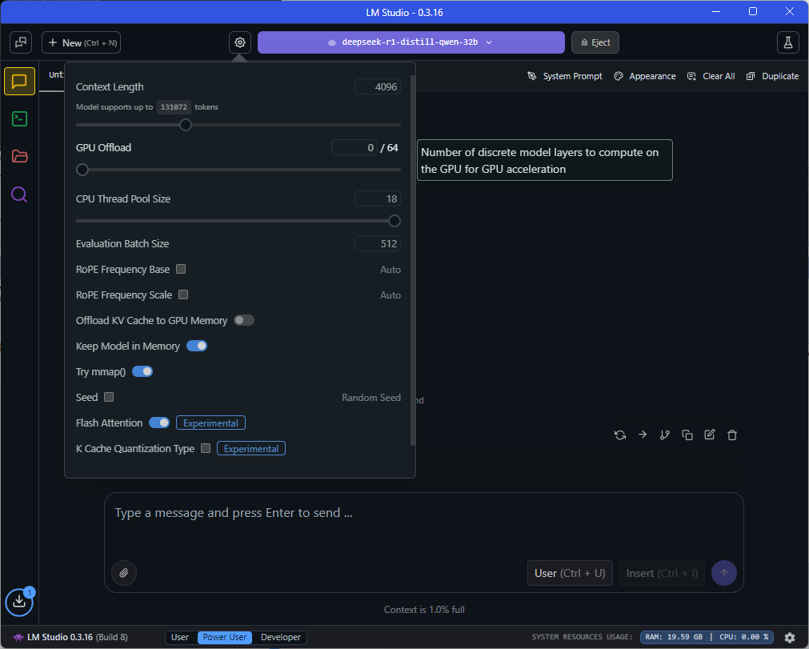This screenshot has height=649, width=809.
Task: Click the copy message icon
Action: [x=687, y=435]
